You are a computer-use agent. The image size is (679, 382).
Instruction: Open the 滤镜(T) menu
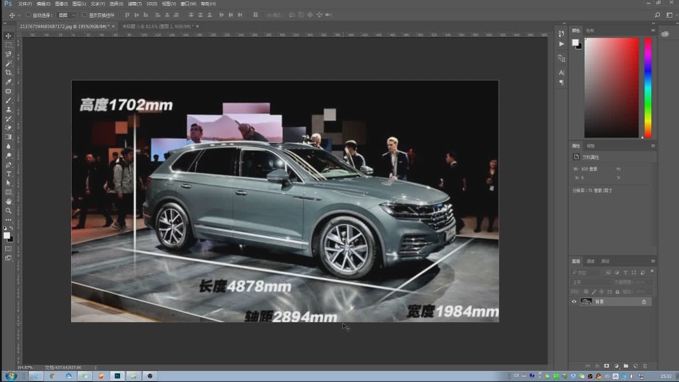[135, 4]
